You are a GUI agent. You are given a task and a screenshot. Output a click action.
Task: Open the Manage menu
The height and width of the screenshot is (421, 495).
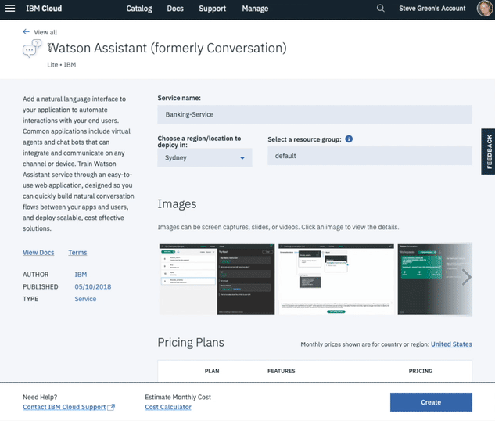(x=255, y=9)
